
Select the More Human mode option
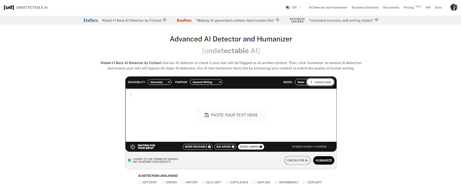(x=251, y=147)
